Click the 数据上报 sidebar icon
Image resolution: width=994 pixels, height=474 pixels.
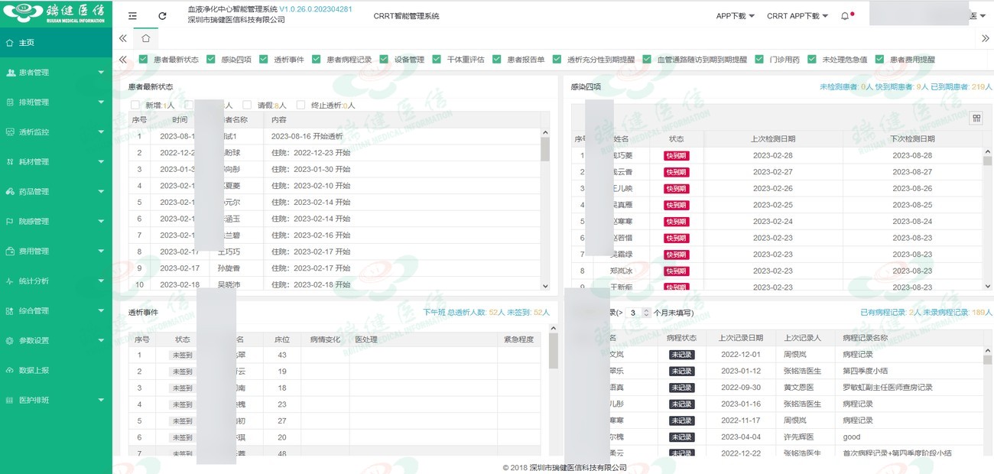(x=11, y=371)
